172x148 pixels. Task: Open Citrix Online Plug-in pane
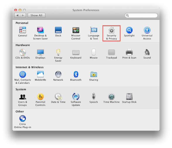point(23,122)
